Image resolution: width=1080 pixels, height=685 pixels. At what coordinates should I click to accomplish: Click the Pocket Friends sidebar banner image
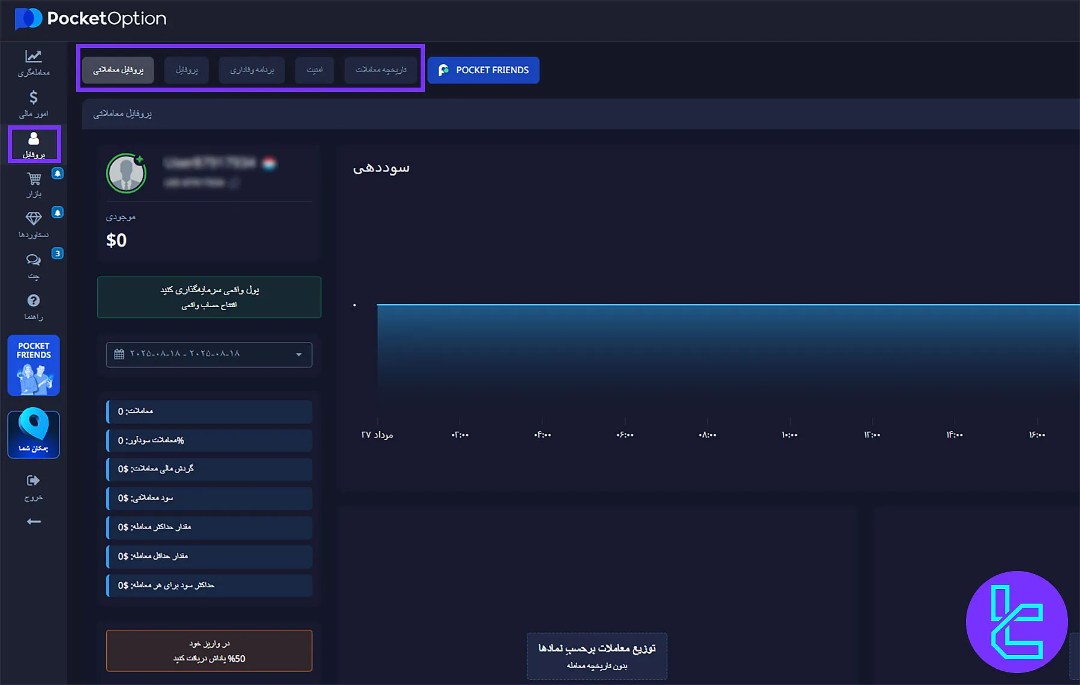pos(34,365)
